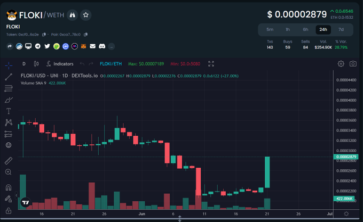Open the Telegram link icon

pos(38,46)
